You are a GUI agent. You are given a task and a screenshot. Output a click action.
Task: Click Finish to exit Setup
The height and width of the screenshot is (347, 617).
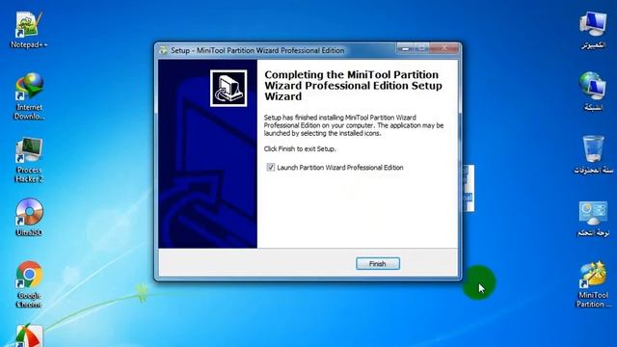click(x=378, y=263)
